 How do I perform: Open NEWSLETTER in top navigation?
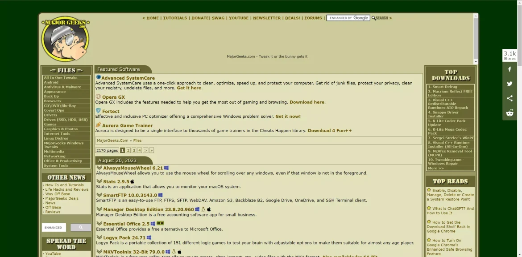click(267, 18)
